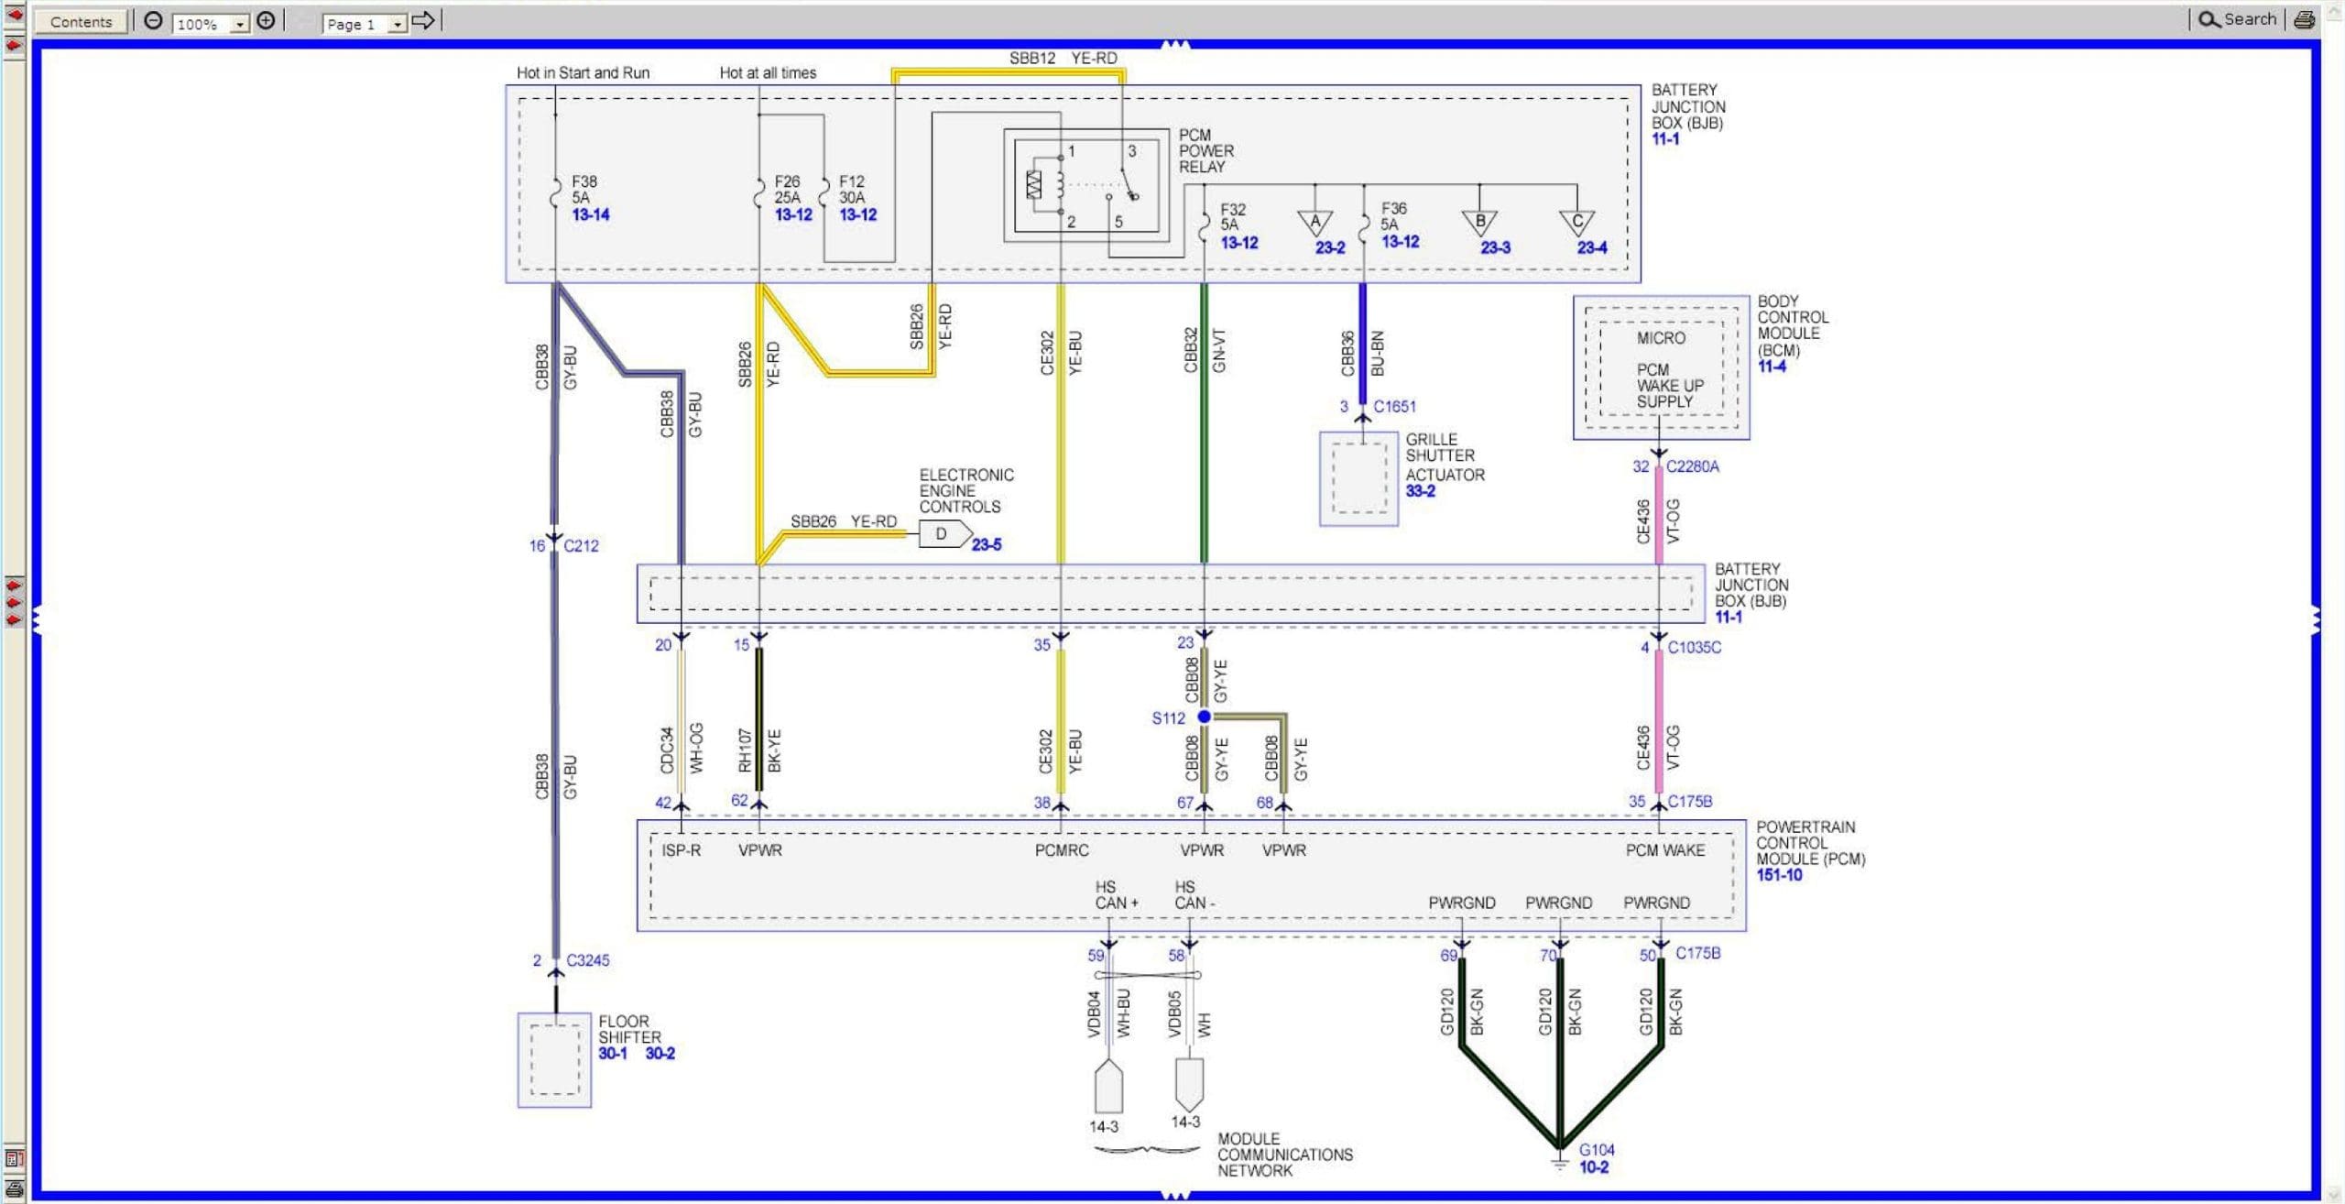This screenshot has height=1204, width=2345.
Task: Click the printer icon in top toolbar
Action: (2305, 20)
